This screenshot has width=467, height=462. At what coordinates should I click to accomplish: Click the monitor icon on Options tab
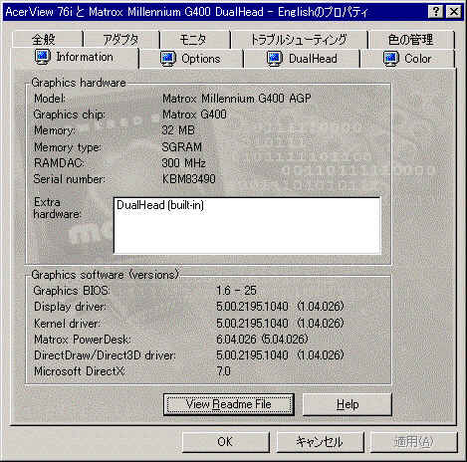(168, 59)
